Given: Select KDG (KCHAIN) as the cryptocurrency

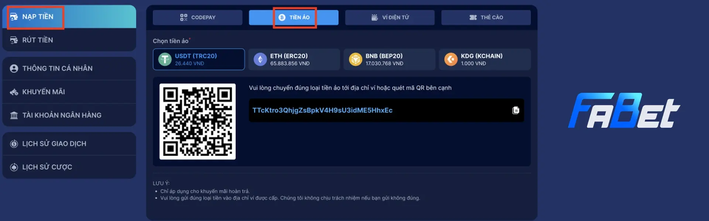Looking at the screenshot, I should pyautogui.click(x=485, y=59).
